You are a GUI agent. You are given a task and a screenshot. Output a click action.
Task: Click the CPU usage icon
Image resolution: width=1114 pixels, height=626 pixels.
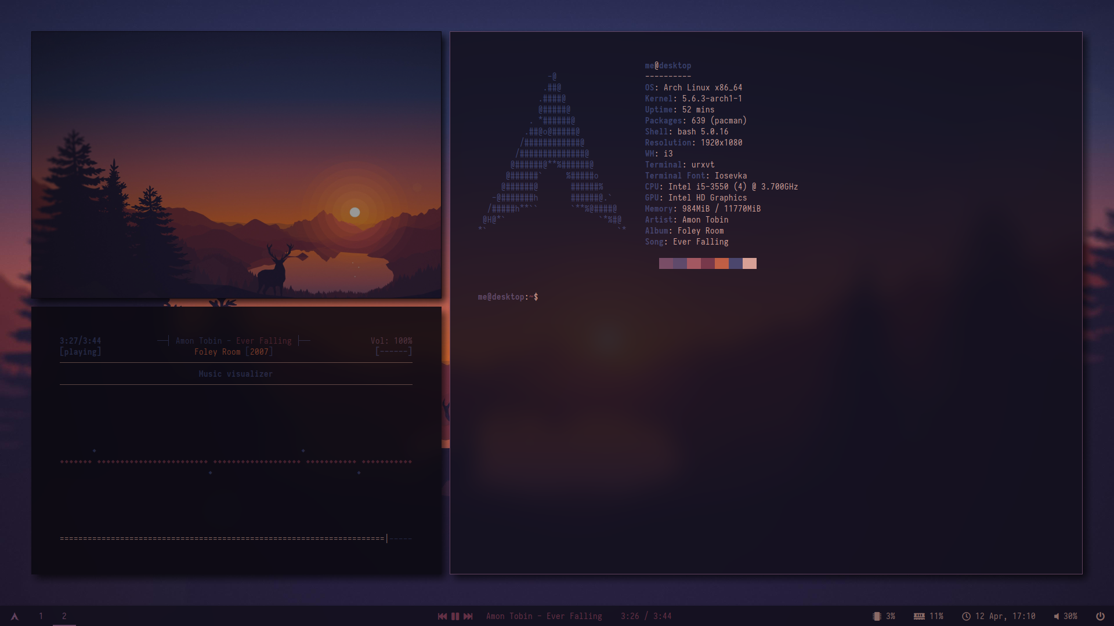(x=877, y=616)
